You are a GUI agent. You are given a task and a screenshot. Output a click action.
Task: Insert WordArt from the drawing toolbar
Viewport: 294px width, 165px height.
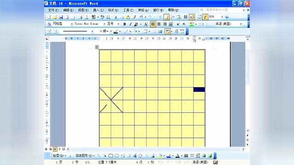point(135,156)
